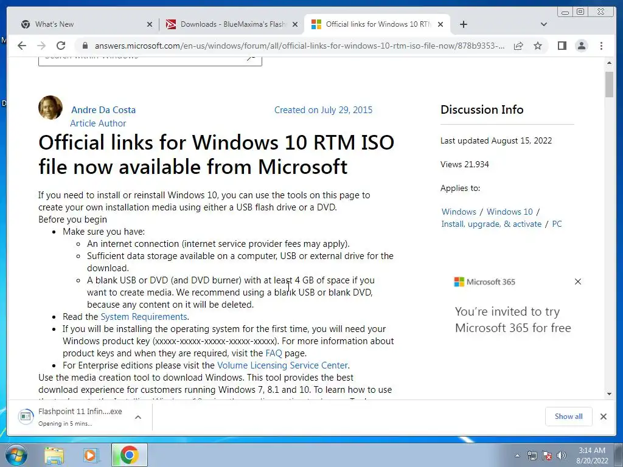The width and height of the screenshot is (623, 467).
Task: Close the downloads bar
Action: tap(604, 417)
